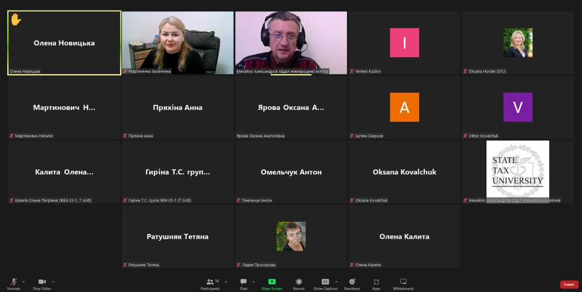This screenshot has height=292, width=582.
Task: Select the State Tax University logo tile
Action: click(x=518, y=169)
